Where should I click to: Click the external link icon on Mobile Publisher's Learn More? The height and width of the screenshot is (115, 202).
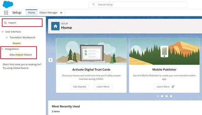point(173,87)
